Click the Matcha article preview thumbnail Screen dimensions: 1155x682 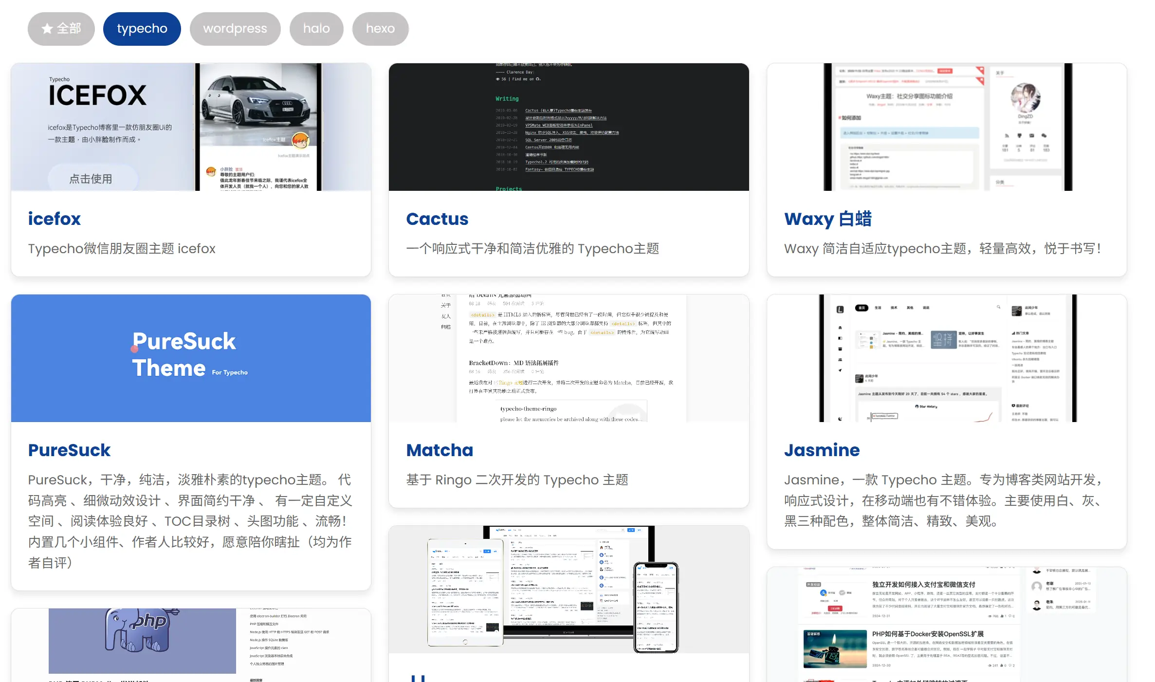coord(568,358)
